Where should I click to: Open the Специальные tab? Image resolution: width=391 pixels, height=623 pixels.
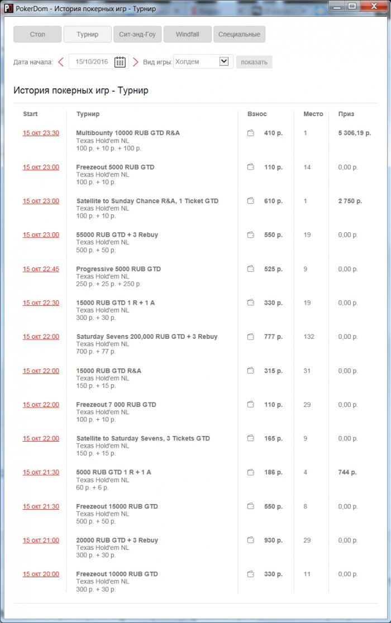[x=239, y=34]
